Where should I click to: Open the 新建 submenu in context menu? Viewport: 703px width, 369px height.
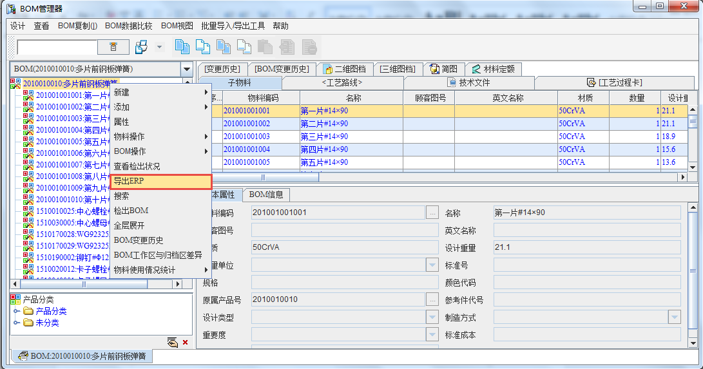160,92
